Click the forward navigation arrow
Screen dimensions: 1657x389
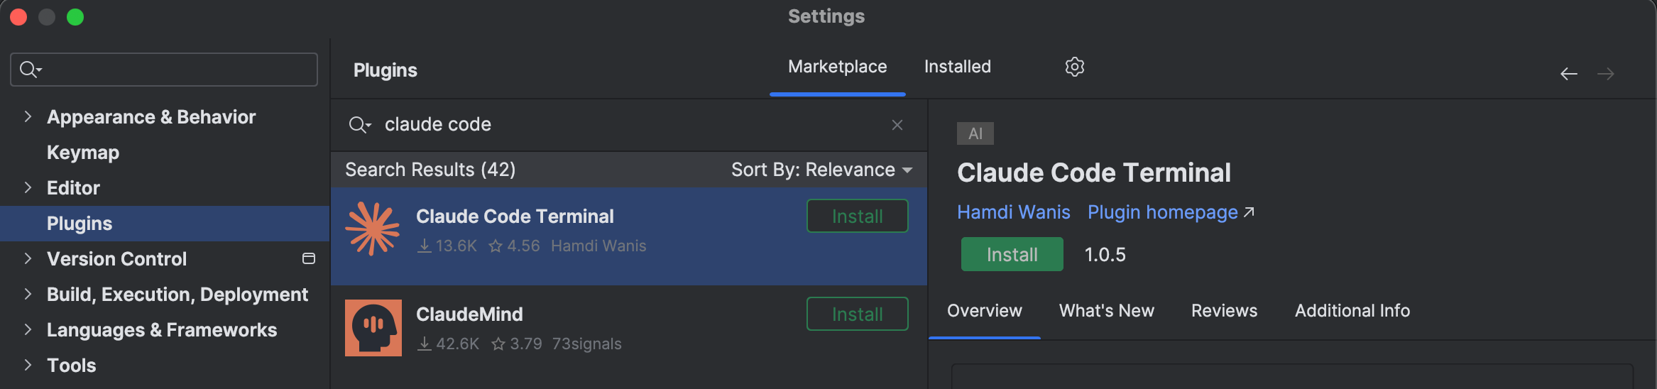click(1606, 74)
